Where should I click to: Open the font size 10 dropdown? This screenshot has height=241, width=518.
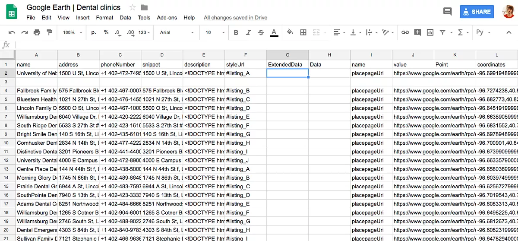[x=215, y=32]
